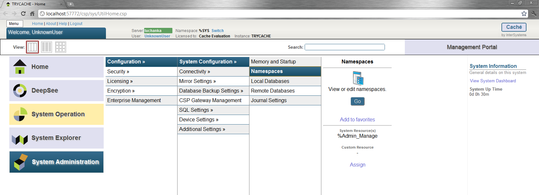Expand the SQL Settings submenu
Viewport: 539px width, 195px height.
point(196,110)
